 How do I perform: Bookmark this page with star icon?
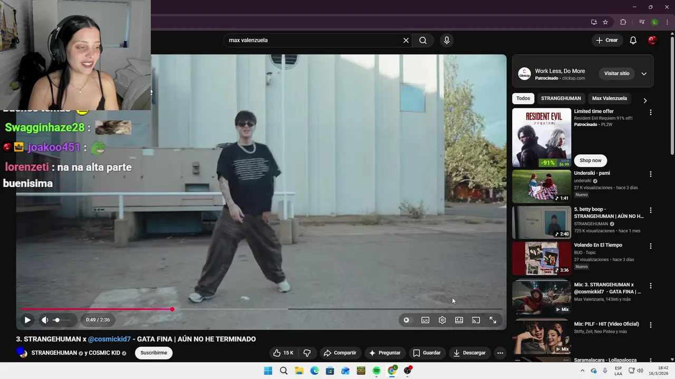coord(605,22)
